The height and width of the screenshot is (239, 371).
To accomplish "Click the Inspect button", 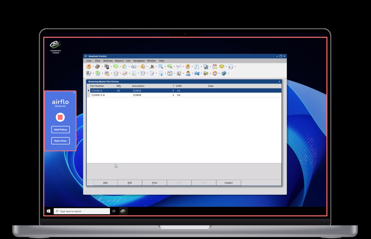I will click(x=228, y=183).
